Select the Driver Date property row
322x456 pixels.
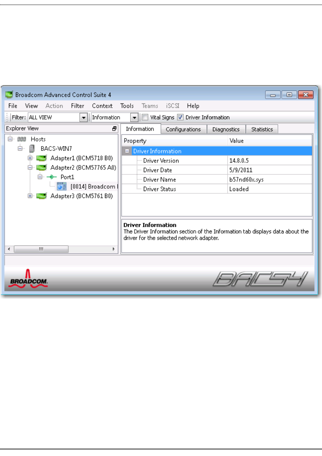[217, 170]
